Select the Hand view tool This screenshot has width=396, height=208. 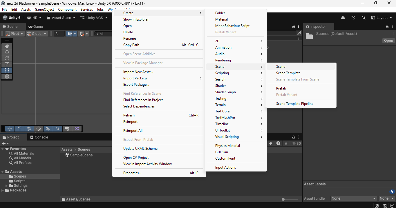point(7,46)
